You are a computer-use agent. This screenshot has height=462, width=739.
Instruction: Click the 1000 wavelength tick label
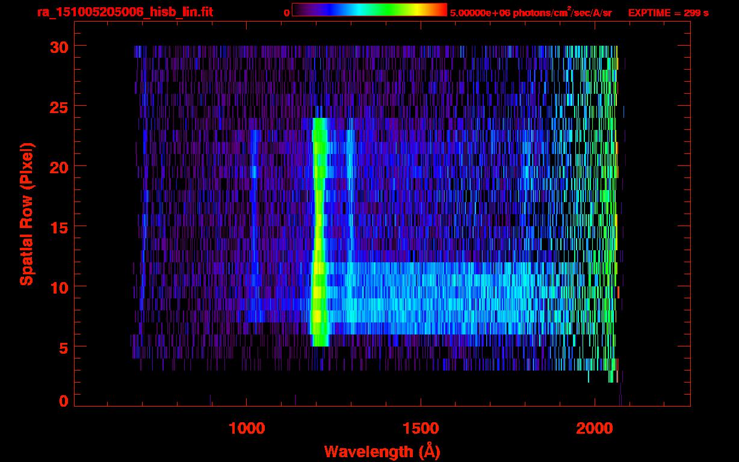pos(247,428)
